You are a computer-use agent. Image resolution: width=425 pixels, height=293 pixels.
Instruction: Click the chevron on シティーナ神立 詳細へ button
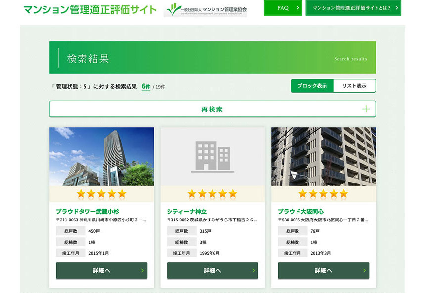point(253,270)
